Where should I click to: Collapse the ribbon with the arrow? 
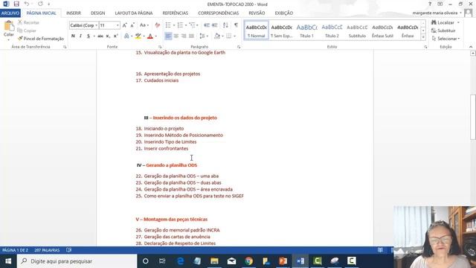(471, 47)
